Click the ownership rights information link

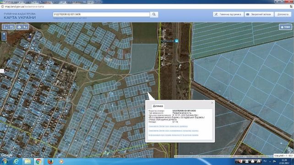tap(174, 135)
